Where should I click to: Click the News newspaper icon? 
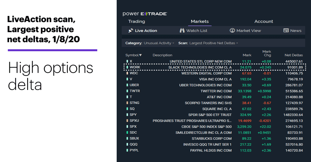286,31
